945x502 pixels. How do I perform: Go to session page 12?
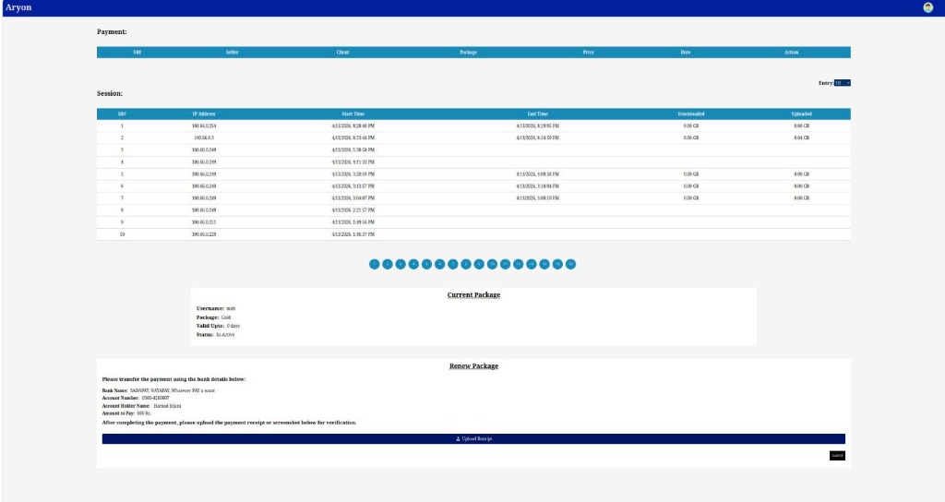(519, 264)
